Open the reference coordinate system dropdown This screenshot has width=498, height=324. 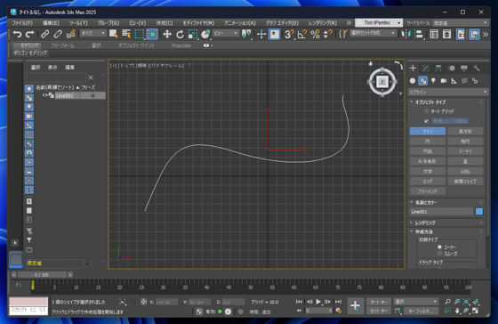pos(226,33)
